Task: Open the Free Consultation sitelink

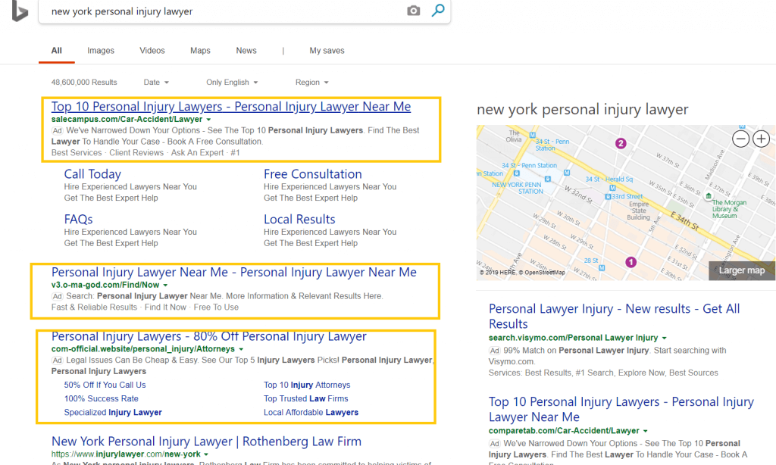Action: coord(313,174)
